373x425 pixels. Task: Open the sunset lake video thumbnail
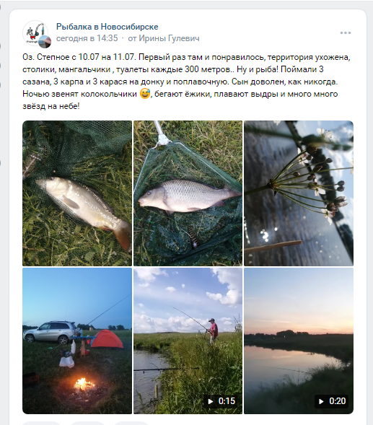[x=299, y=341]
